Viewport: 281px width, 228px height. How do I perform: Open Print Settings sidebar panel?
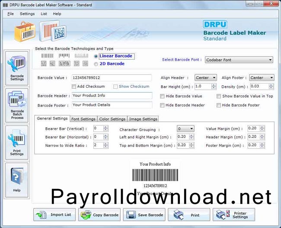pyautogui.click(x=17, y=142)
